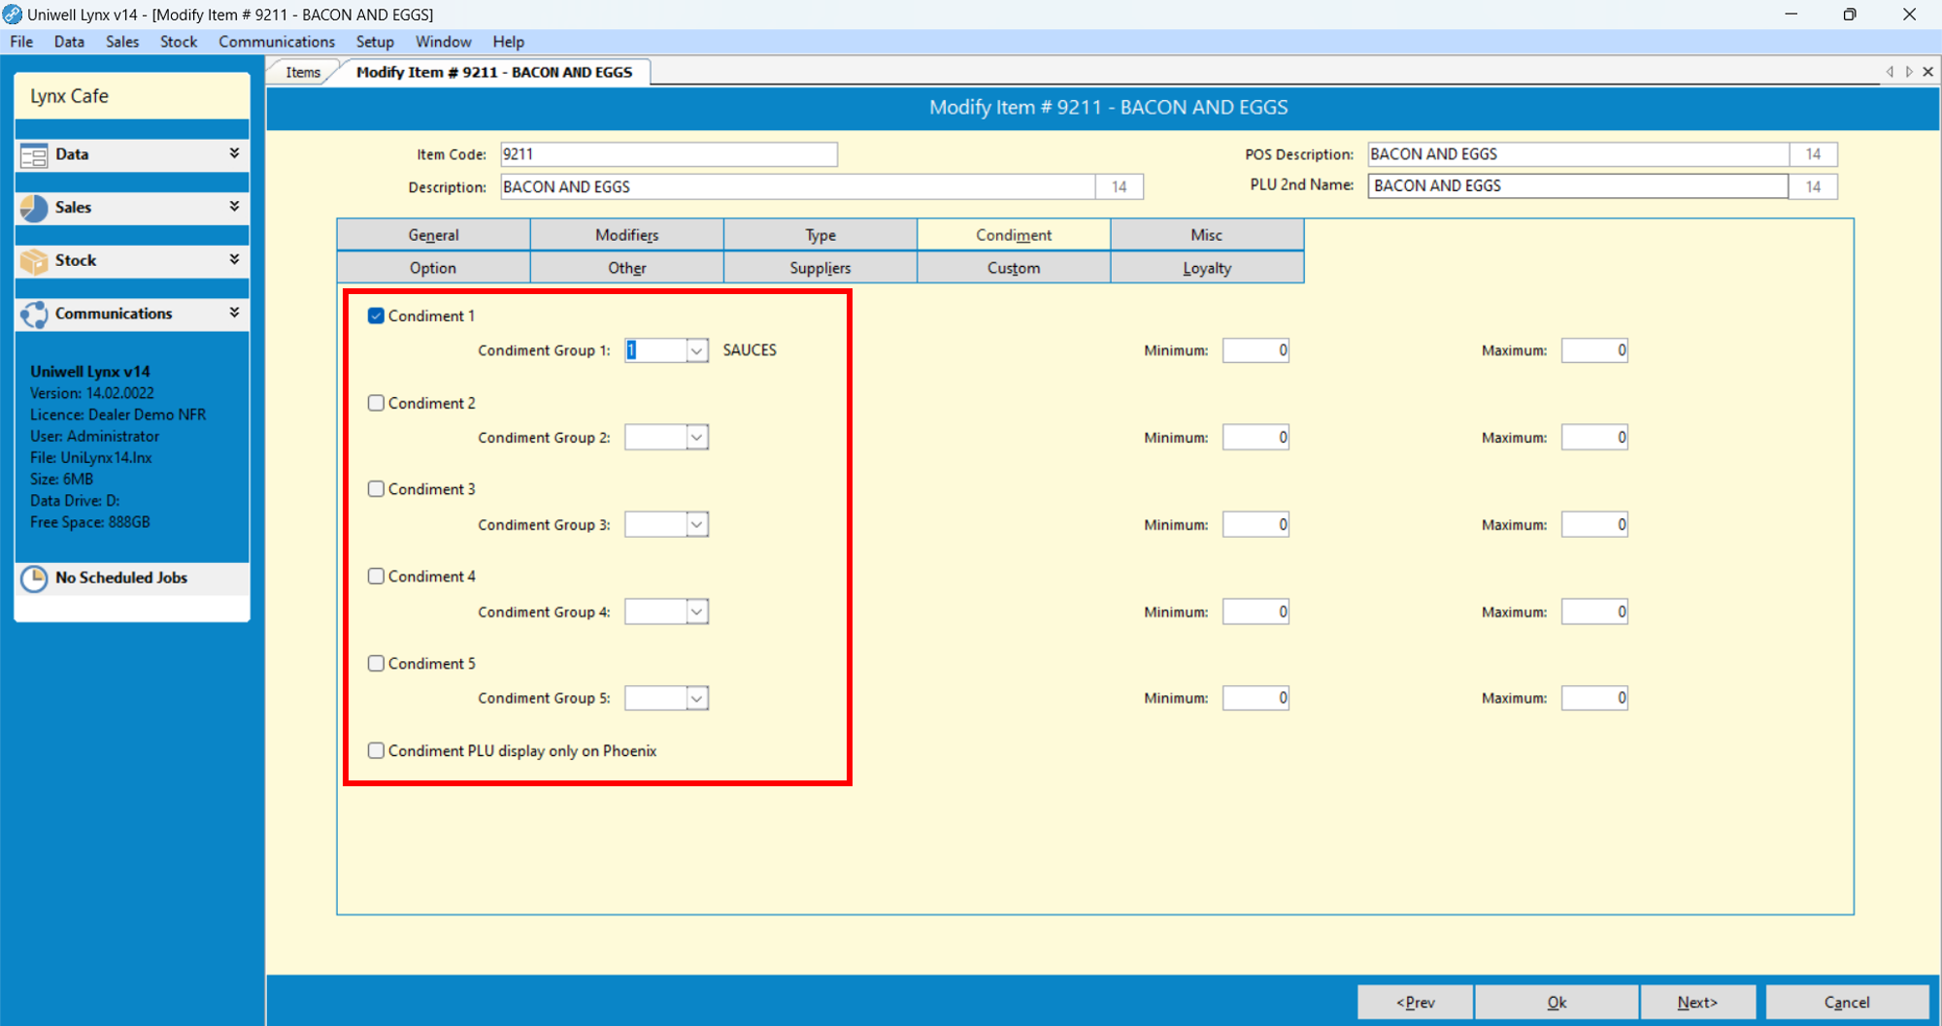Tick the Condiment 4 checkbox
The height and width of the screenshot is (1026, 1942).
(x=376, y=577)
